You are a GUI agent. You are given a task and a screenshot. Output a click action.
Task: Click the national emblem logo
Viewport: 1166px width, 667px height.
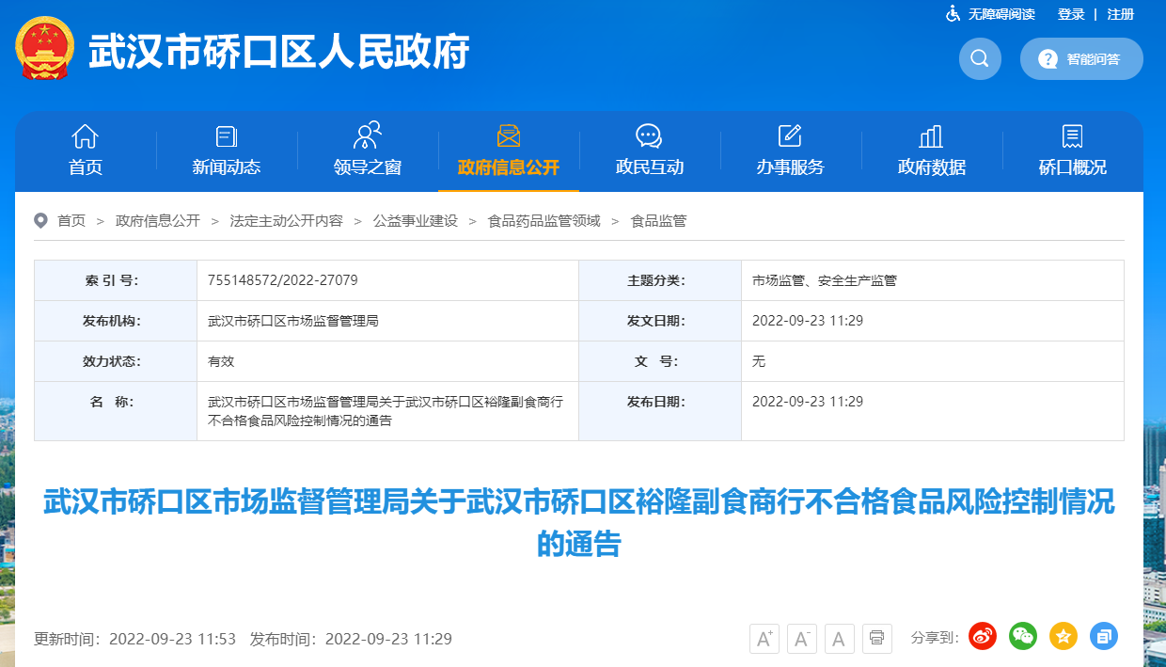coord(45,48)
